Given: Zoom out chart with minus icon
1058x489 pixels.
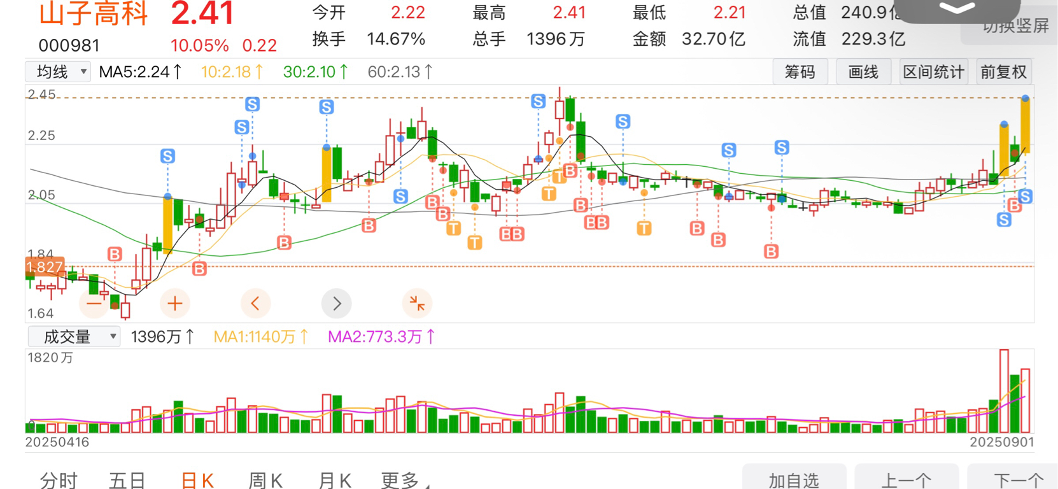Looking at the screenshot, I should [x=94, y=304].
